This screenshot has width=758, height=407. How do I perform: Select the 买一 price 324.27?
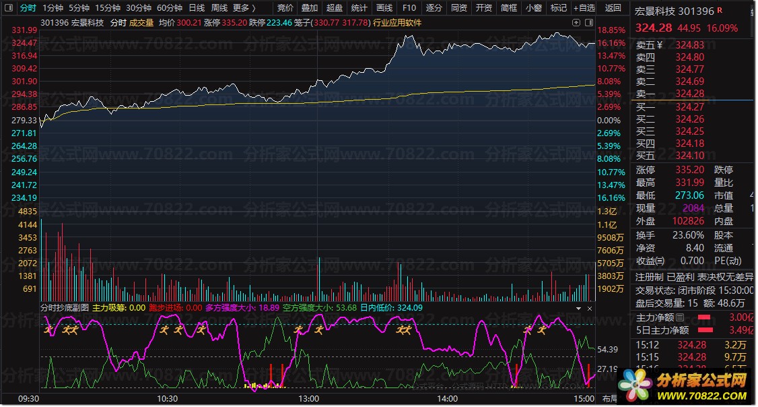coord(690,107)
